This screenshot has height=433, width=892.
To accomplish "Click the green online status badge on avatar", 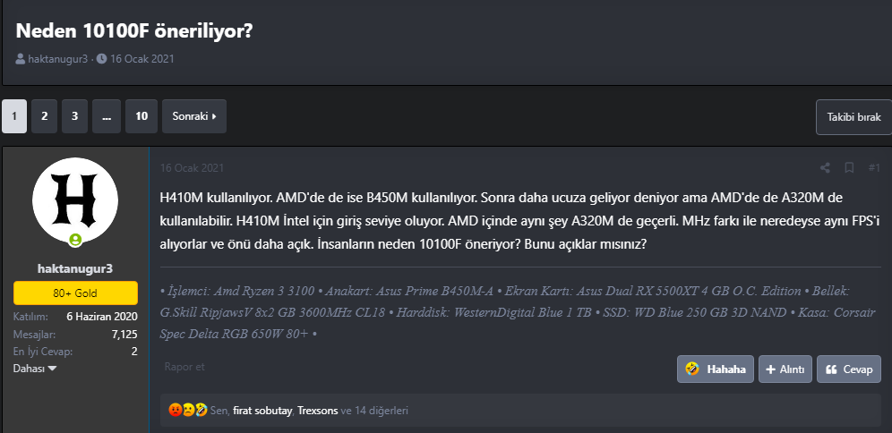I will point(75,240).
